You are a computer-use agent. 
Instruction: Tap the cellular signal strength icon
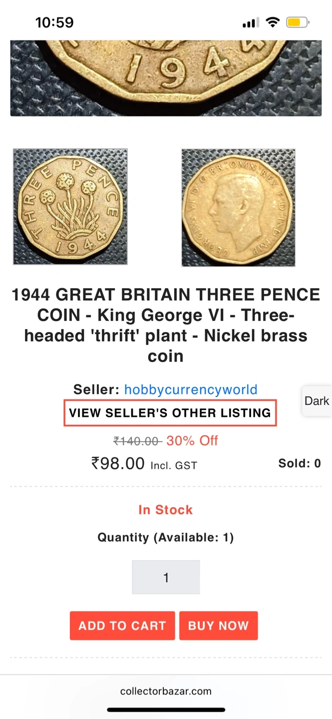click(x=250, y=22)
